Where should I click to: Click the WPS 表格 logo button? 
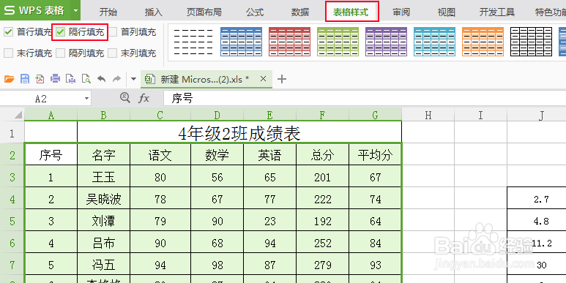(x=34, y=10)
